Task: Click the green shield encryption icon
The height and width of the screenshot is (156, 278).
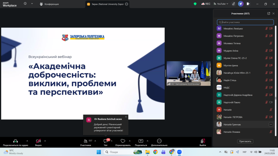Action: click(195, 4)
